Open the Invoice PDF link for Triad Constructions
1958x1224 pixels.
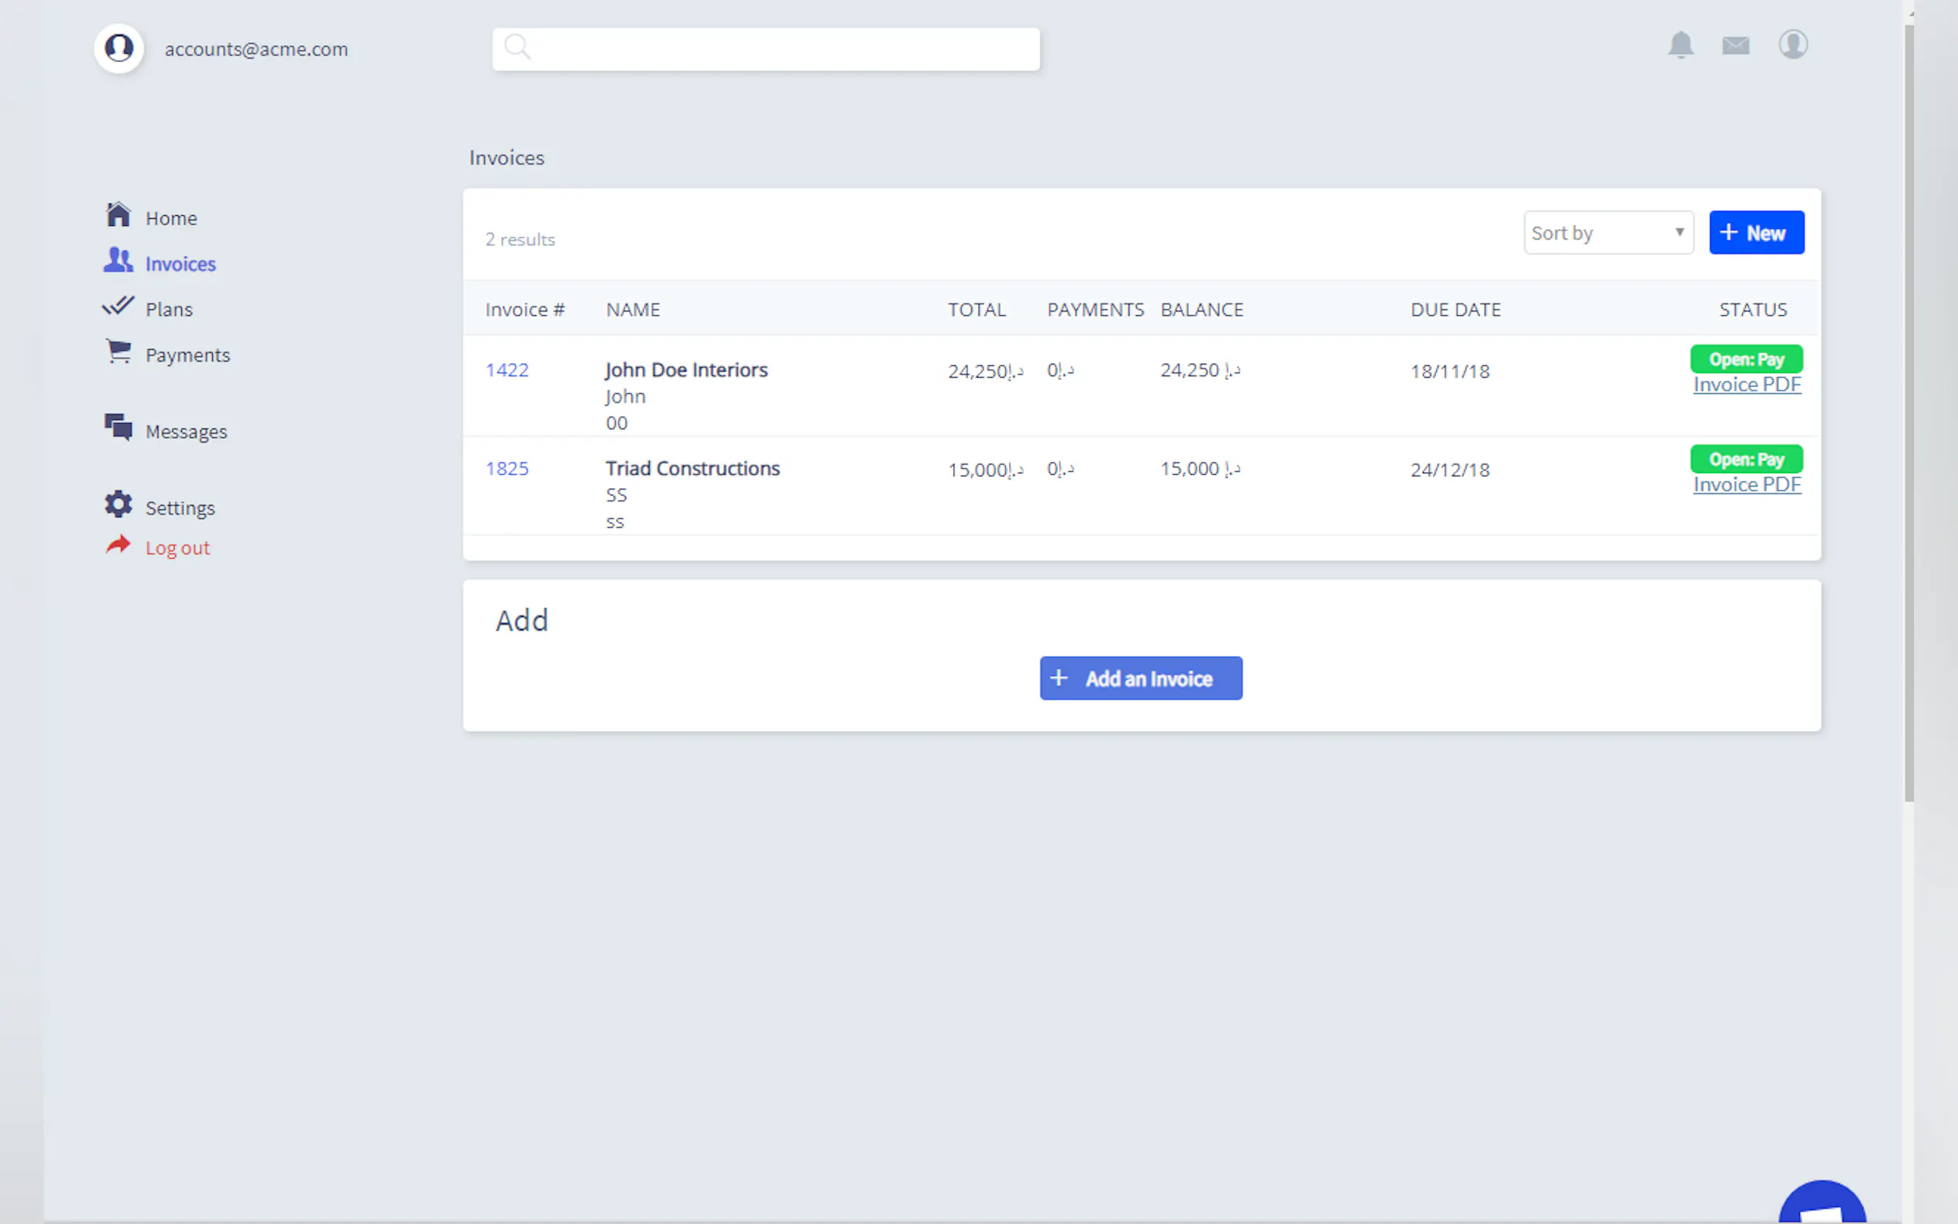pyautogui.click(x=1746, y=485)
